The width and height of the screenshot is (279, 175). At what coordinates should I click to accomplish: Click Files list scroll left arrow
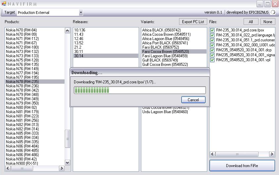212,154
